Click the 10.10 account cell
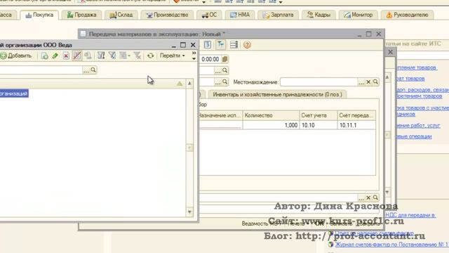This screenshot has width=449, height=253. click(x=319, y=125)
